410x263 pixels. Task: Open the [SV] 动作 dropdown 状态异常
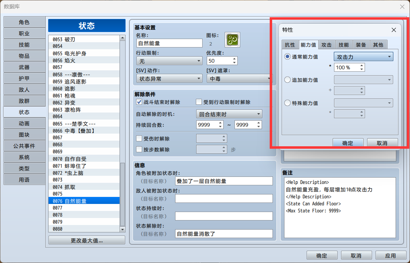(169, 78)
